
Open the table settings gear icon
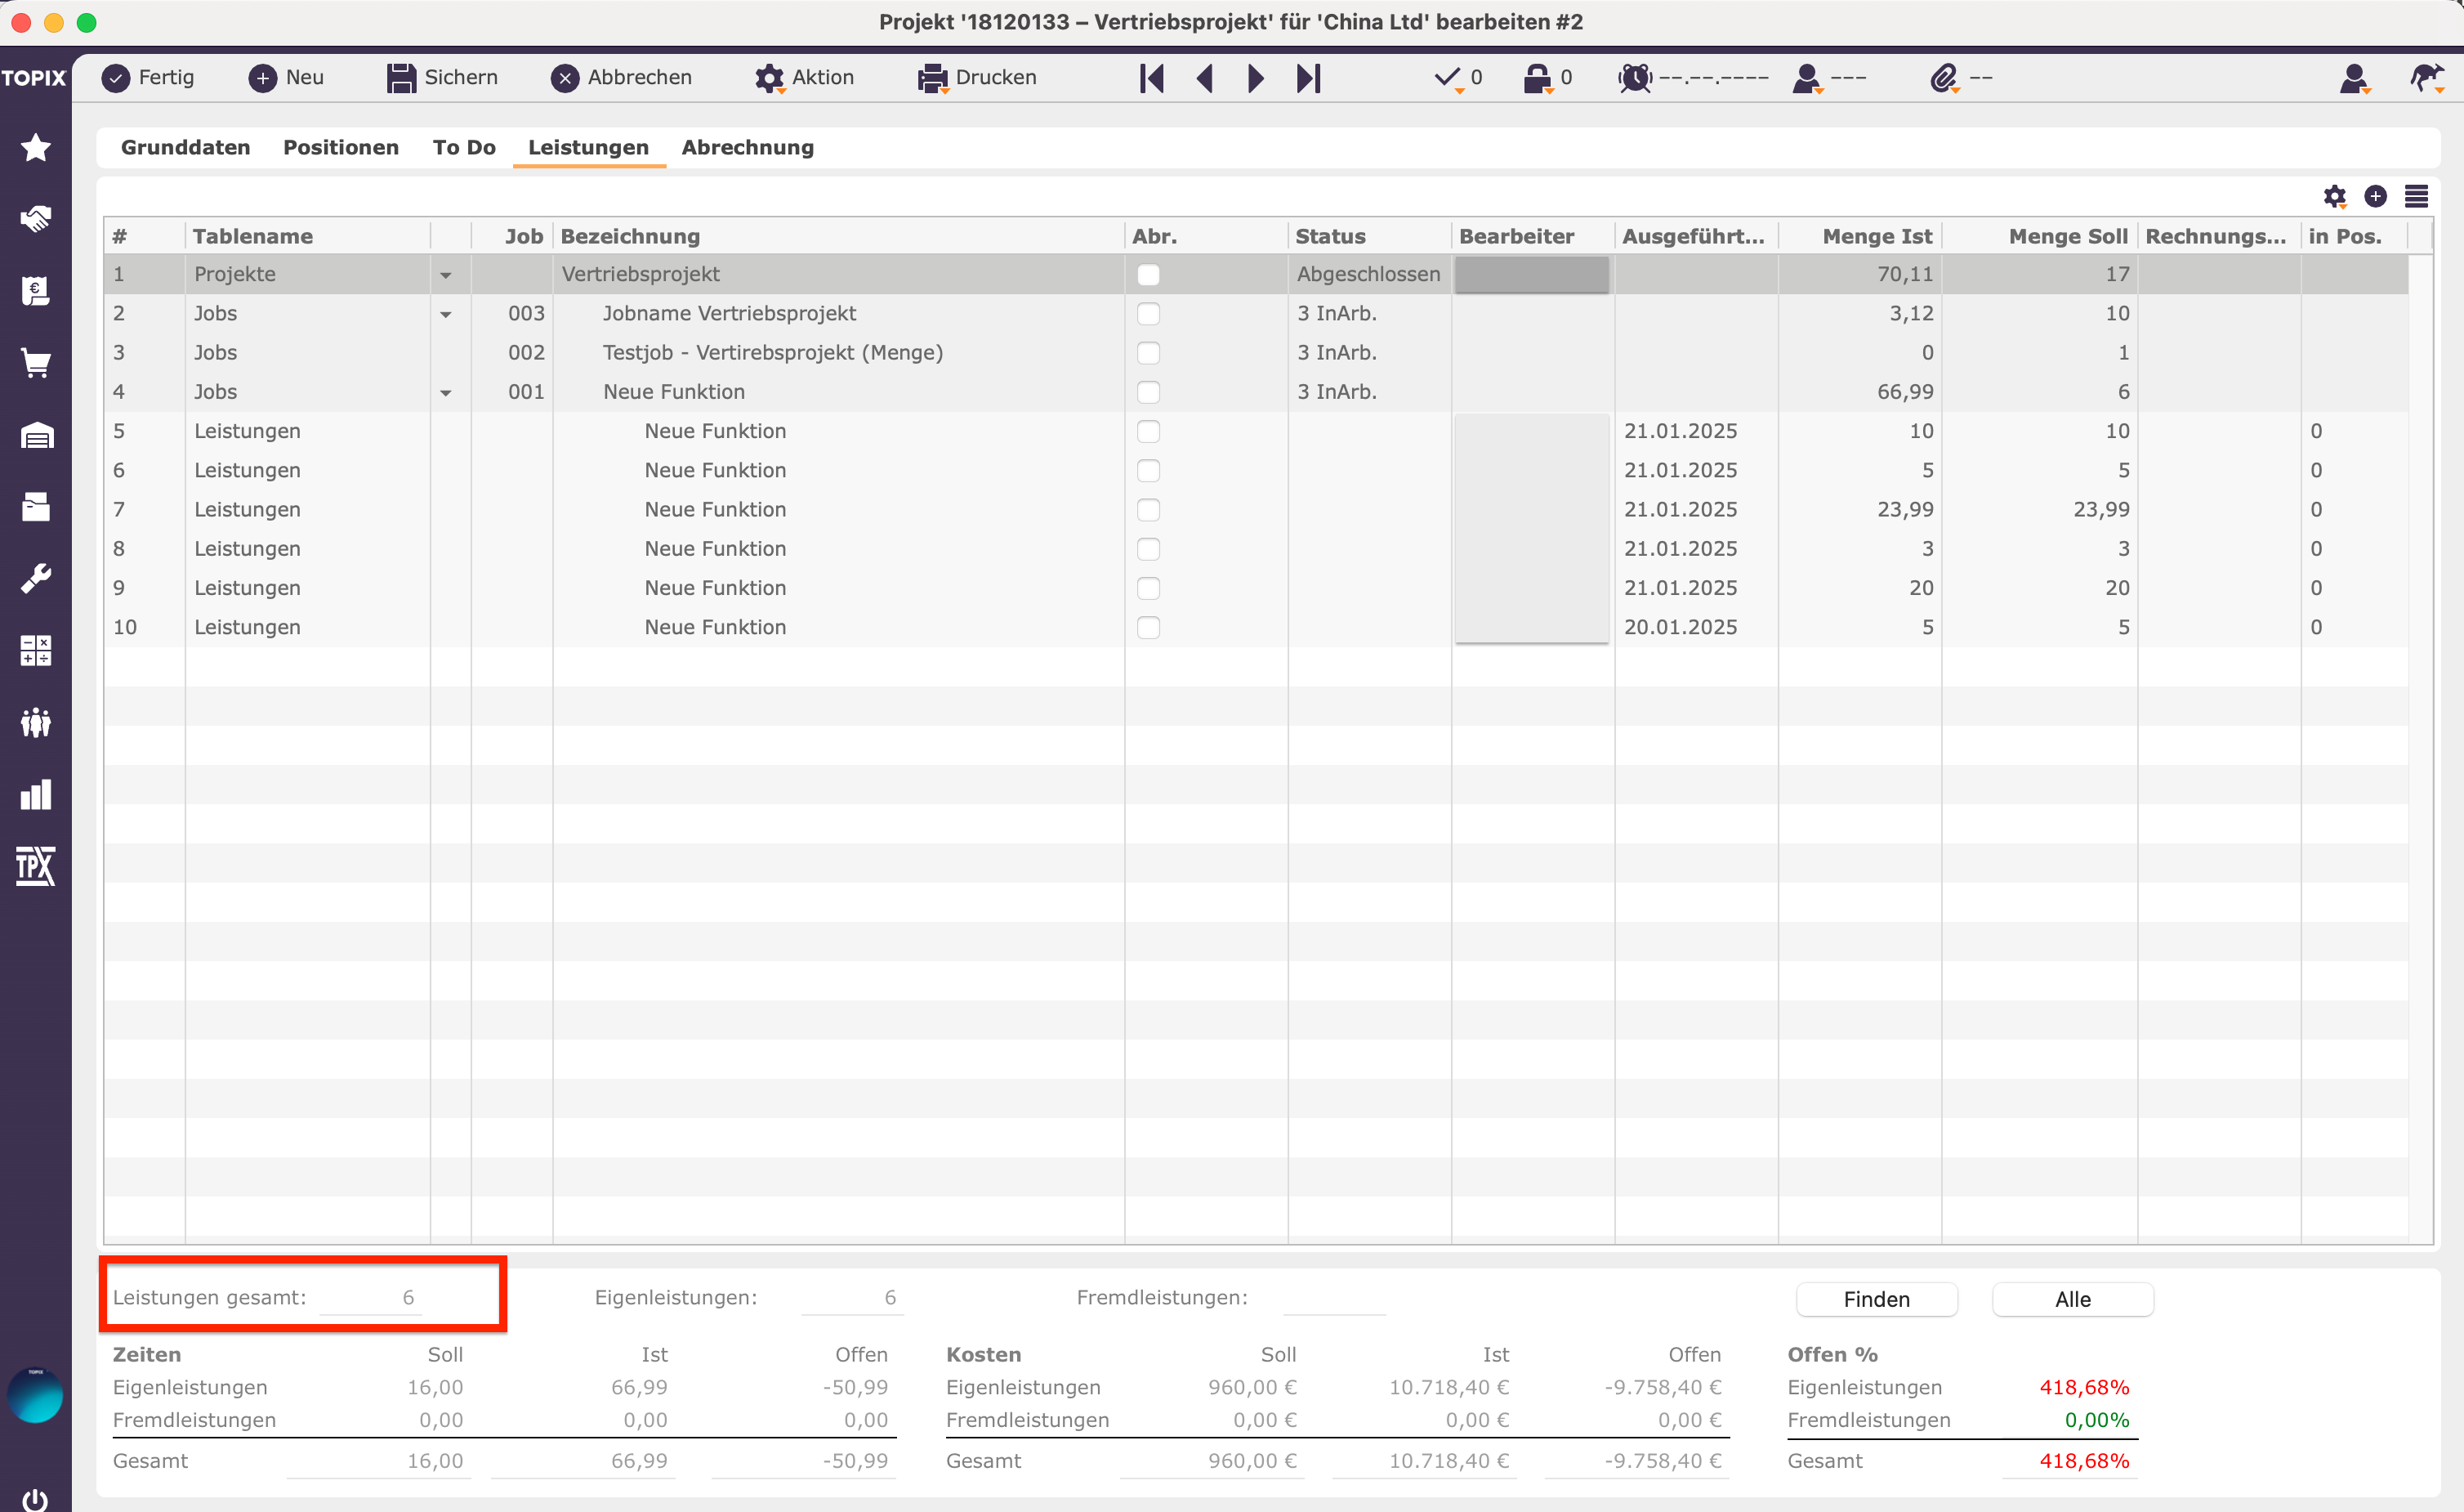click(2335, 197)
